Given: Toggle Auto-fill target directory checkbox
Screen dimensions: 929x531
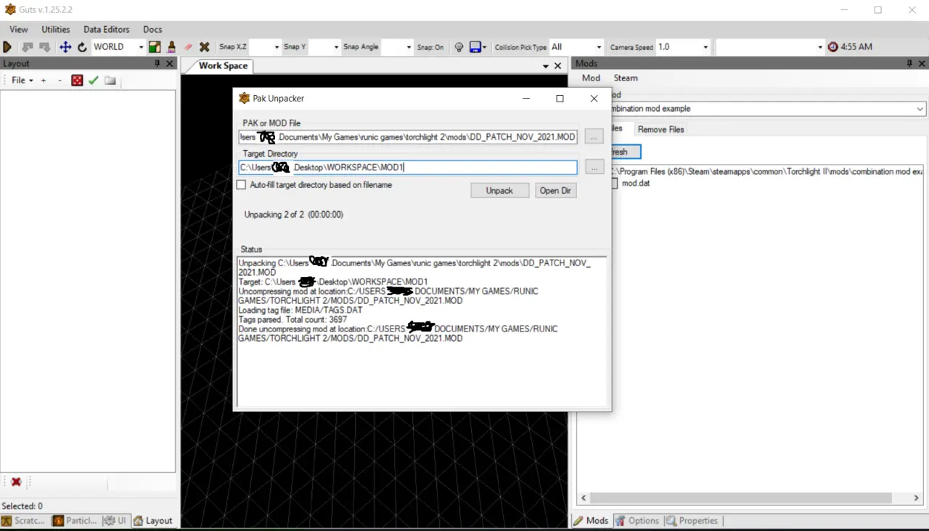Looking at the screenshot, I should pos(242,185).
